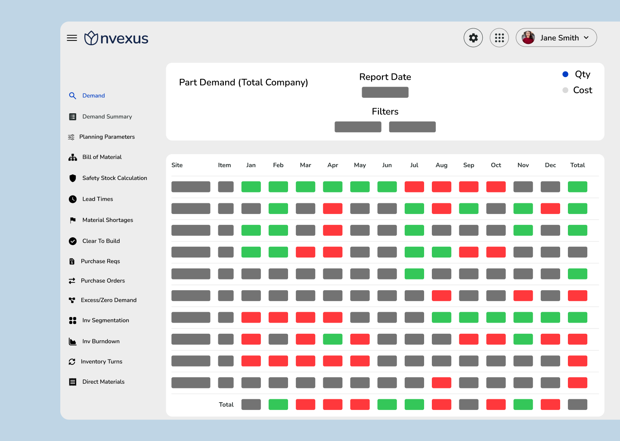This screenshot has height=441, width=620.
Task: Select the Cost radio button
Action: [565, 90]
